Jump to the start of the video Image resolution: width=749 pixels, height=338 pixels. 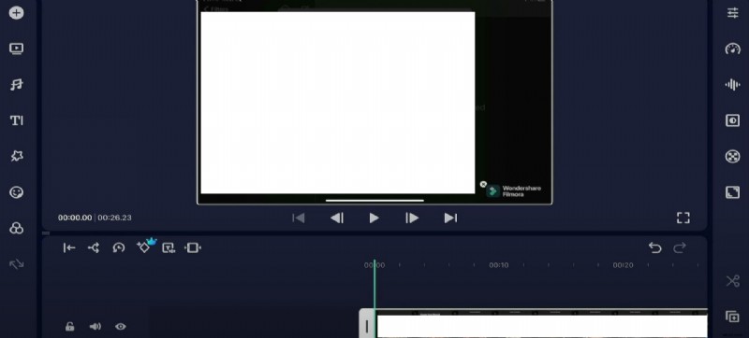tap(299, 218)
